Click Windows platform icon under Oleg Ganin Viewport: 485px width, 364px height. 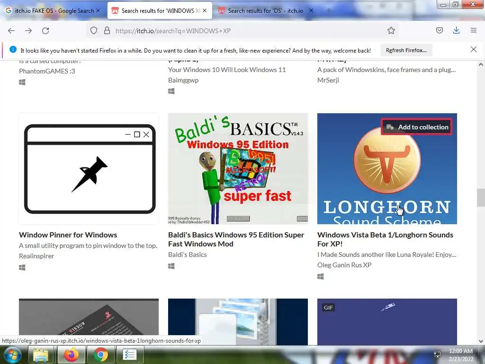click(321, 276)
